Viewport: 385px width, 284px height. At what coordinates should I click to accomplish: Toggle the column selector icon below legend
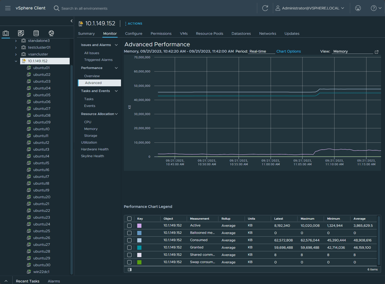coord(129,270)
